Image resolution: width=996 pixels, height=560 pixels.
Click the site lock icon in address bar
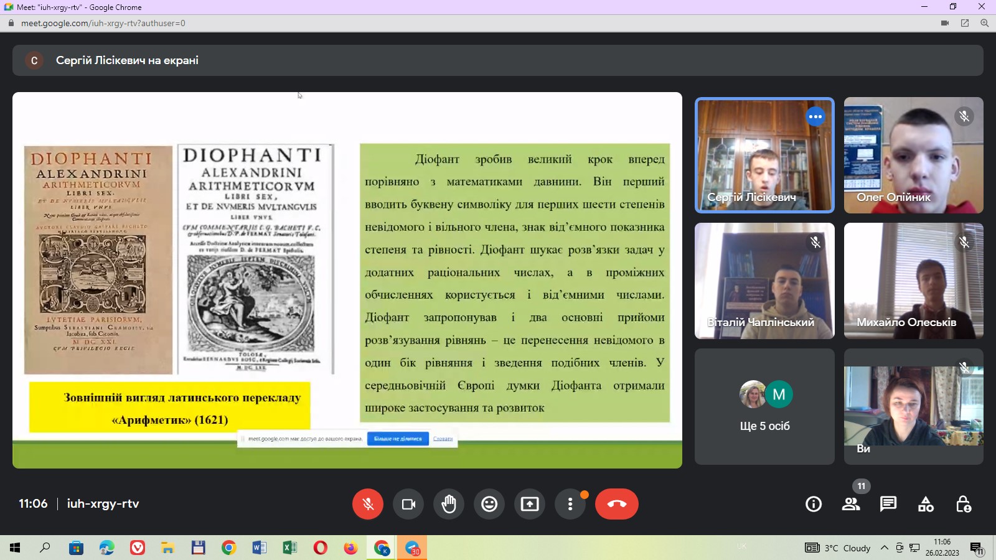tap(11, 23)
